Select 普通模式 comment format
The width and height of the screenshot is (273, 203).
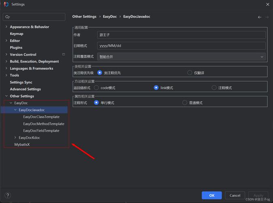coord(185,103)
